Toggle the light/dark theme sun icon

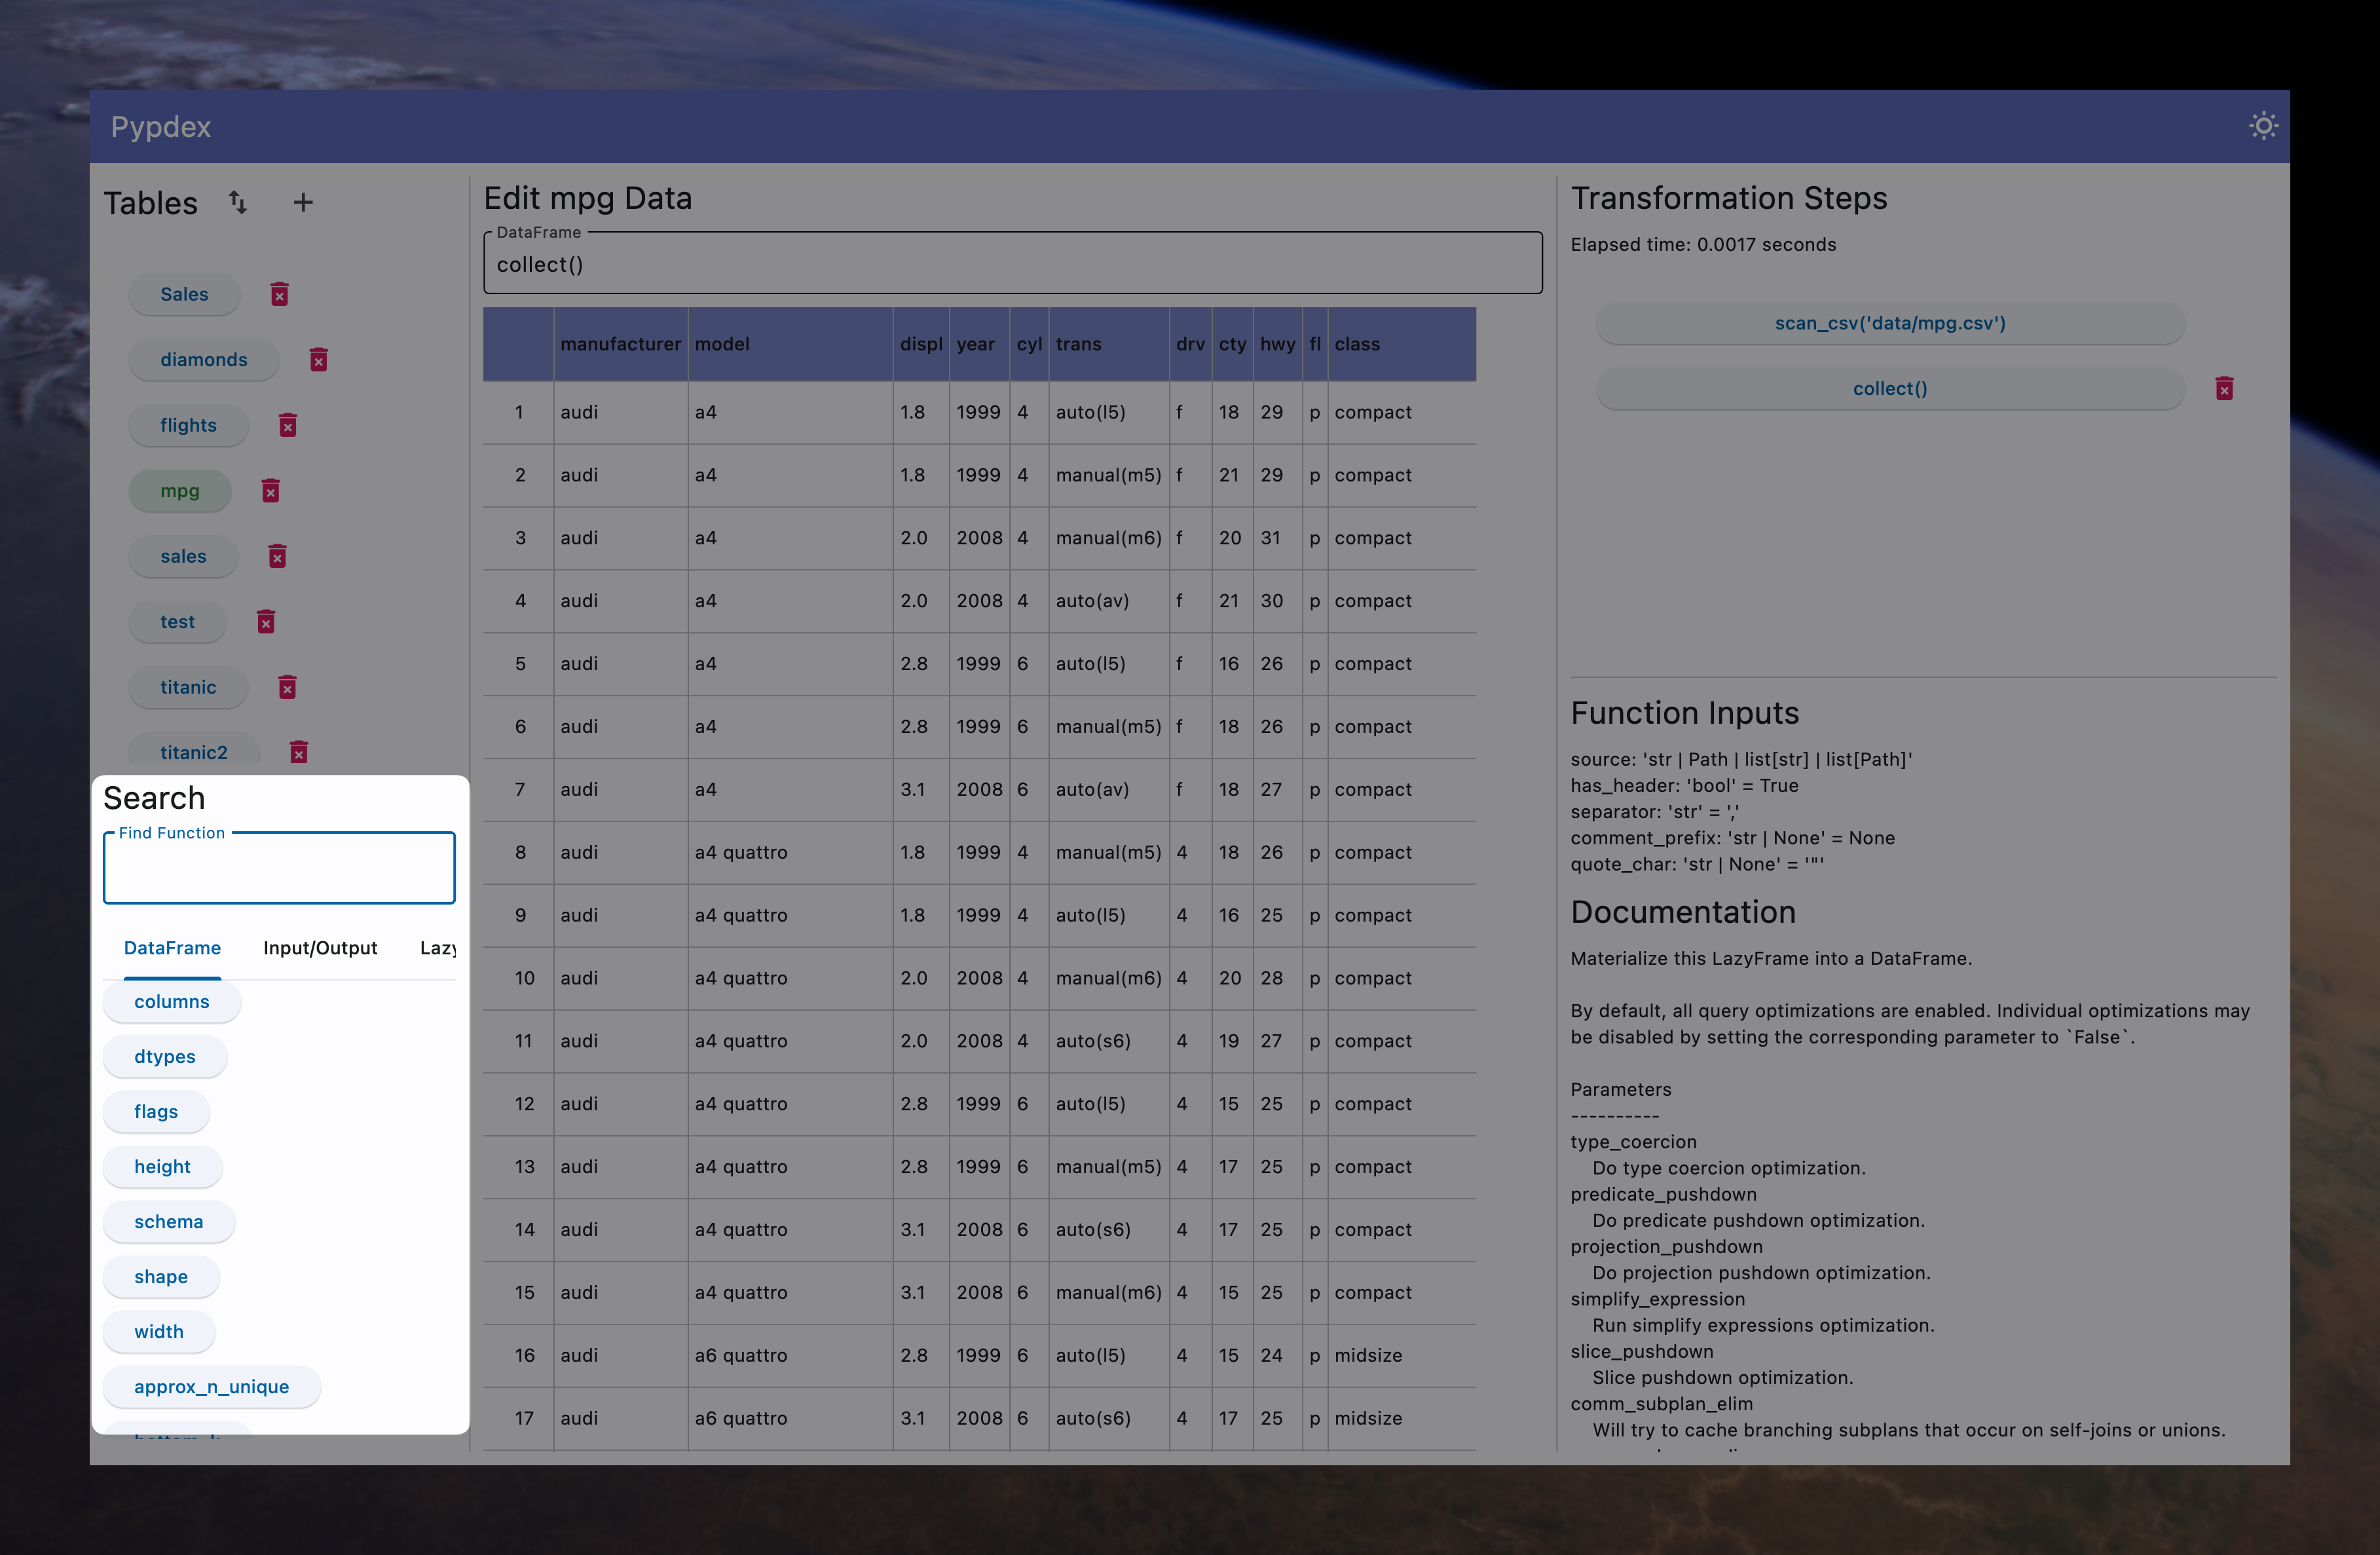pos(2263,126)
